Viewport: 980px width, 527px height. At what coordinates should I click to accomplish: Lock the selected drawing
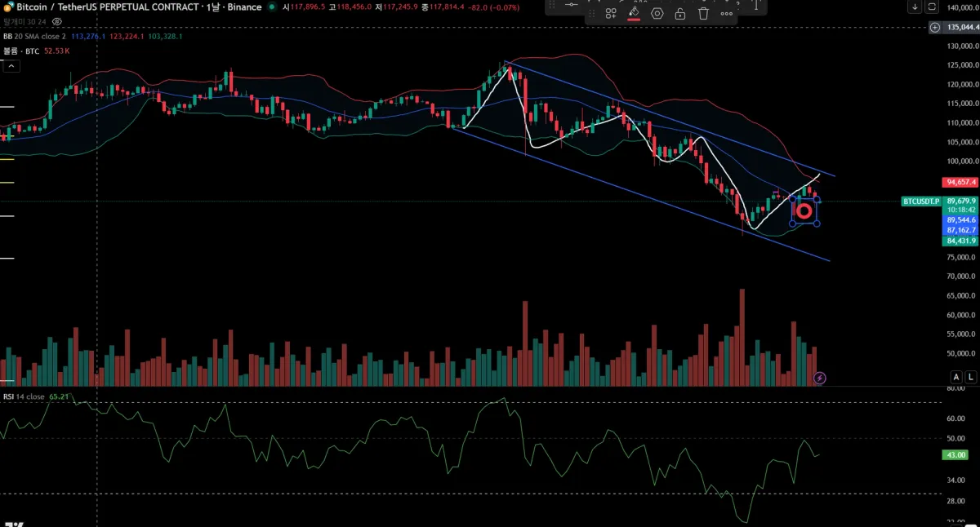pyautogui.click(x=680, y=13)
